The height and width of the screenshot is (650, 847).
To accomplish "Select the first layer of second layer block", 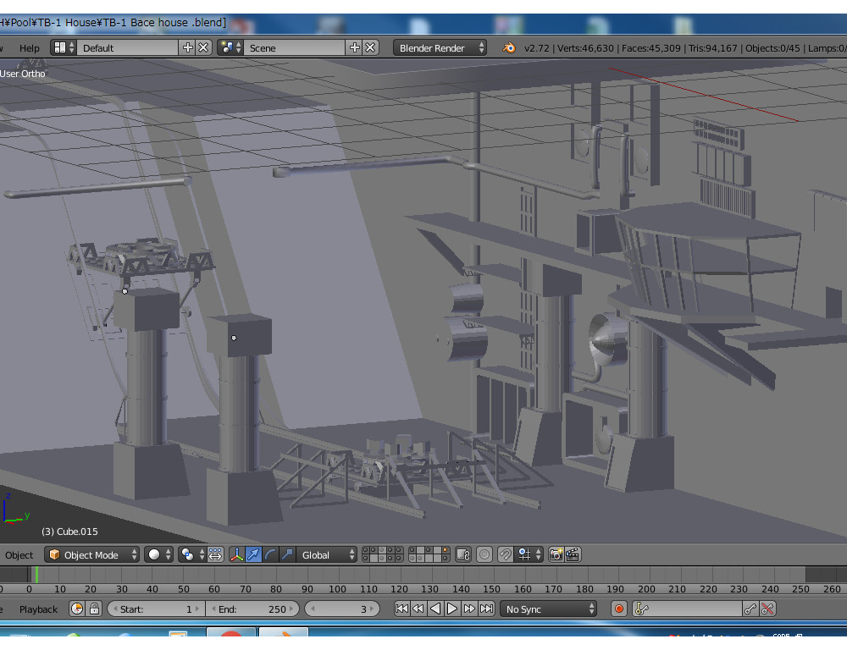I will 412,551.
